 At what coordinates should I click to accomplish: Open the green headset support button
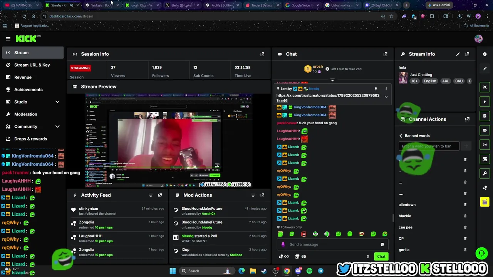pyautogui.click(x=481, y=253)
